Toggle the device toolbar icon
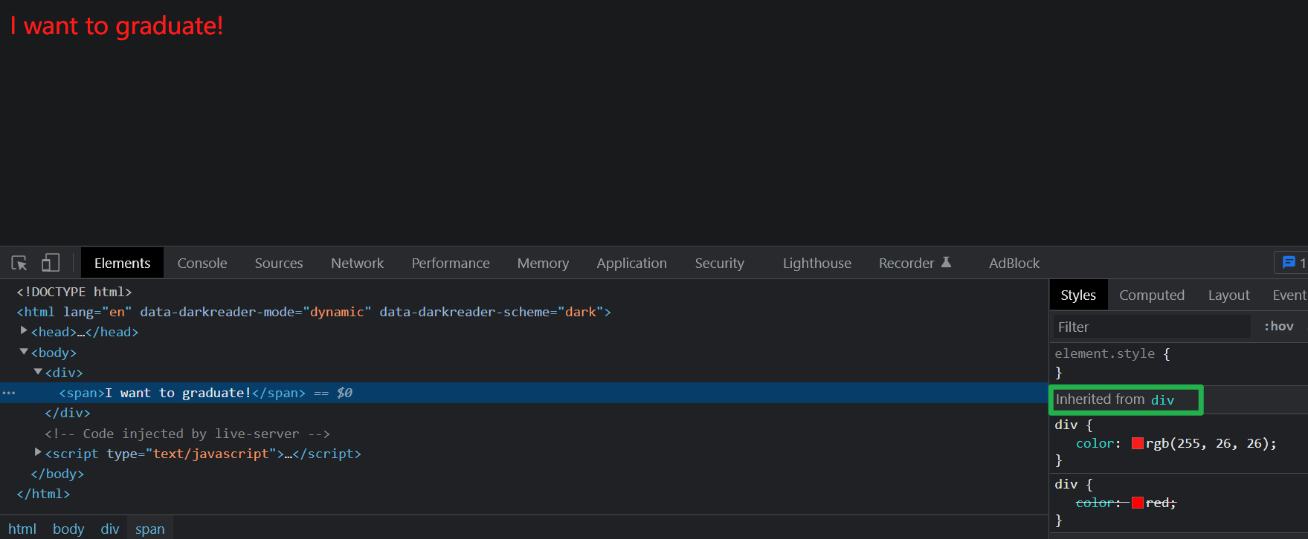 [x=51, y=263]
